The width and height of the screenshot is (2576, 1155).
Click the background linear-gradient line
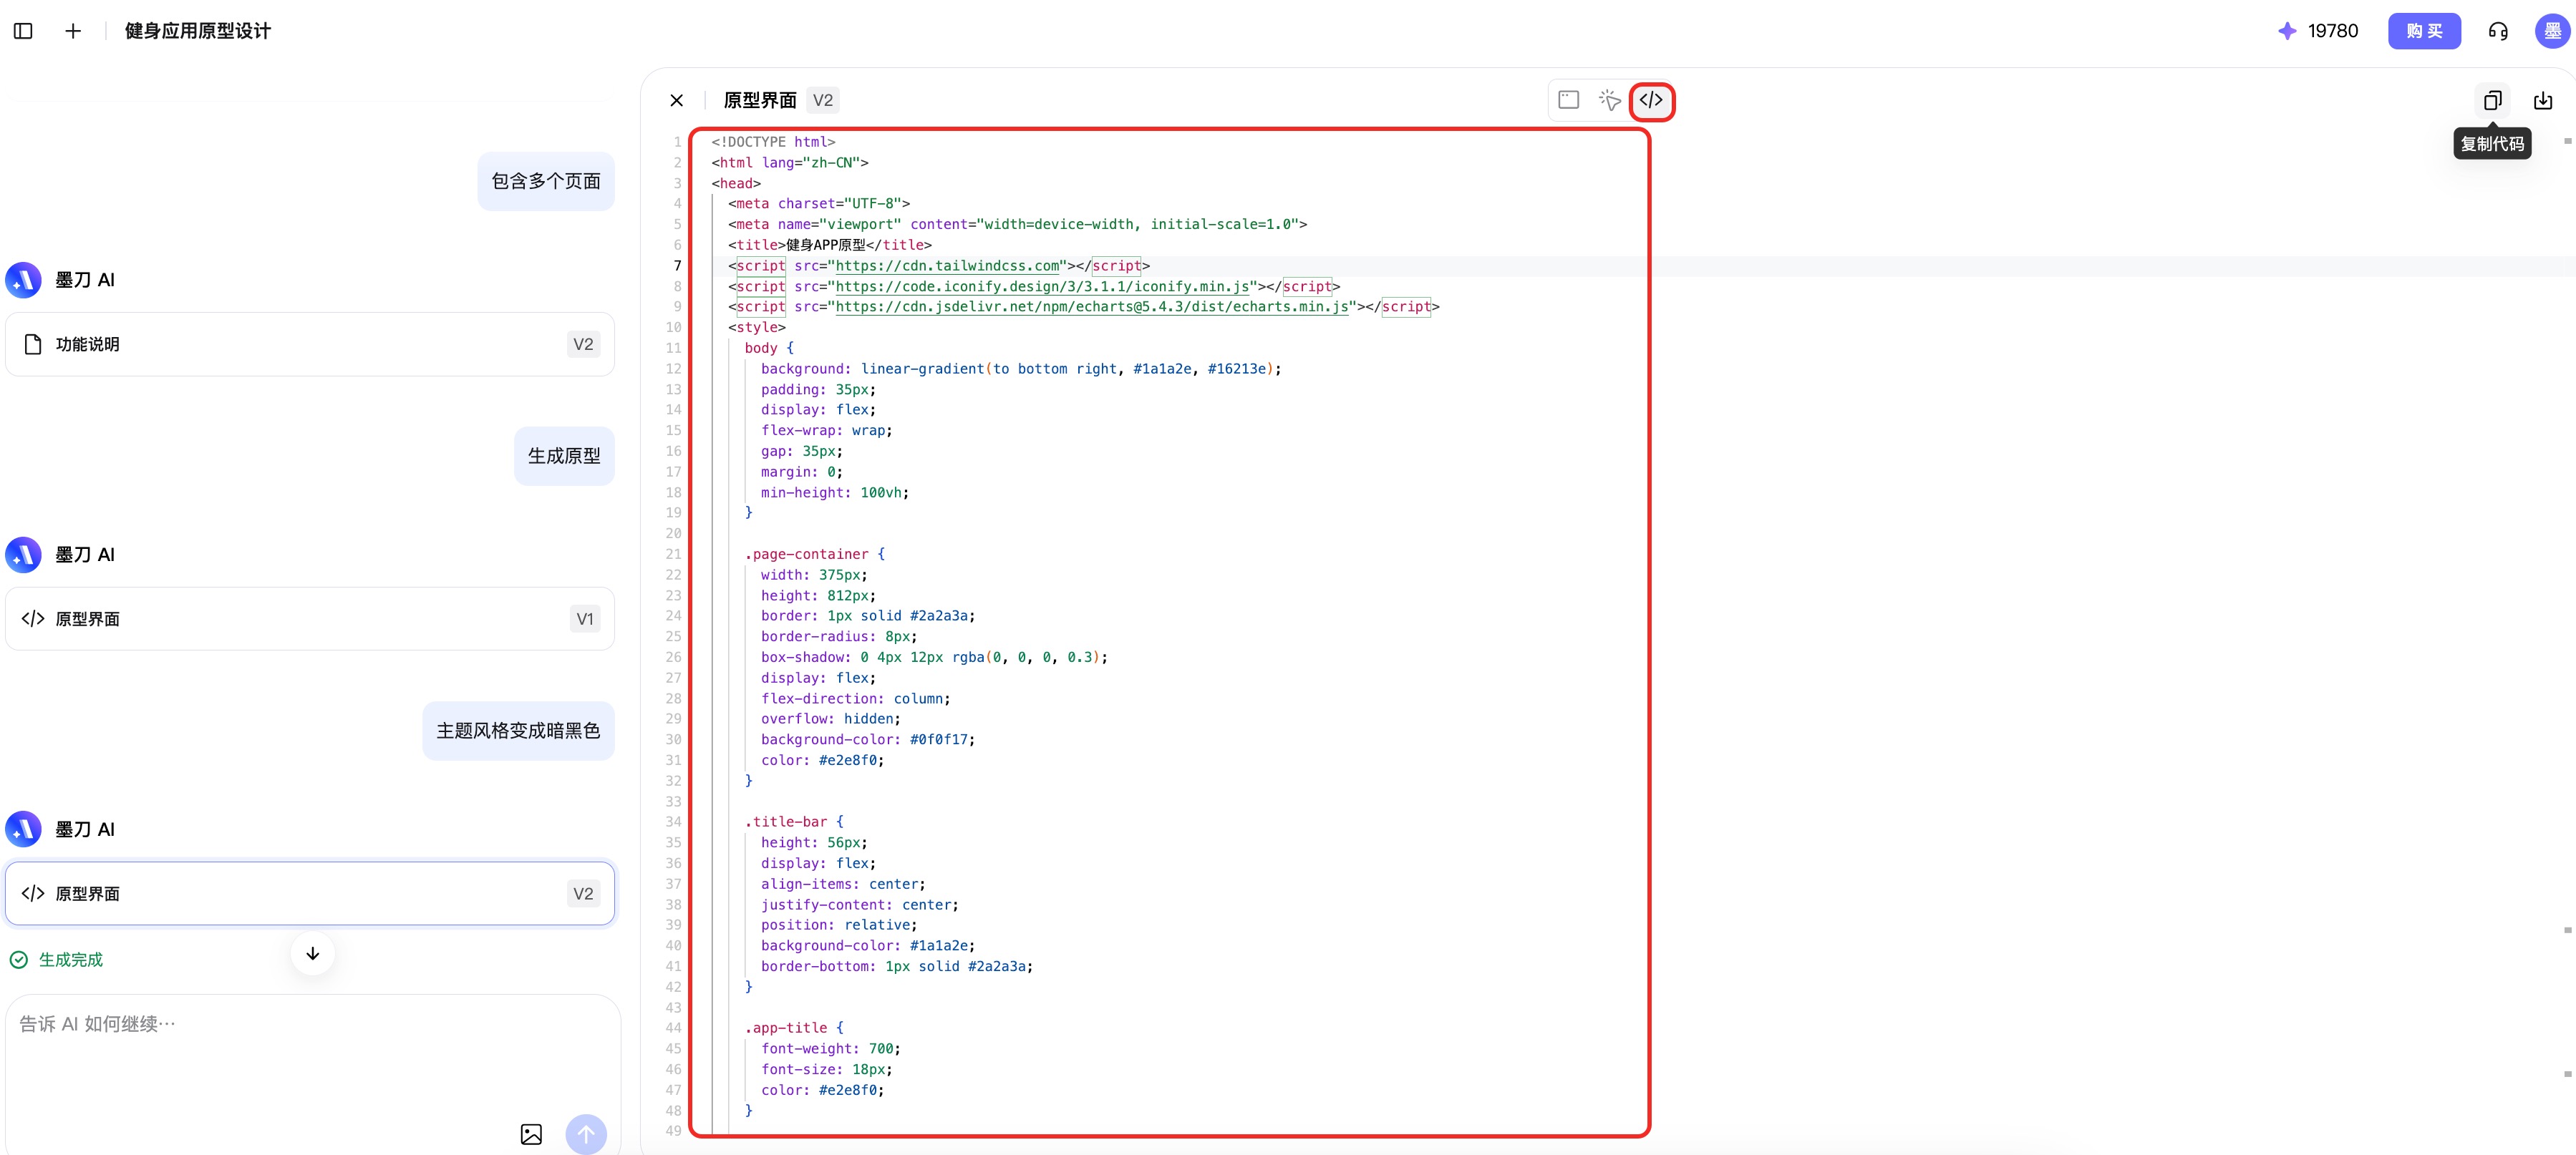coord(1020,369)
